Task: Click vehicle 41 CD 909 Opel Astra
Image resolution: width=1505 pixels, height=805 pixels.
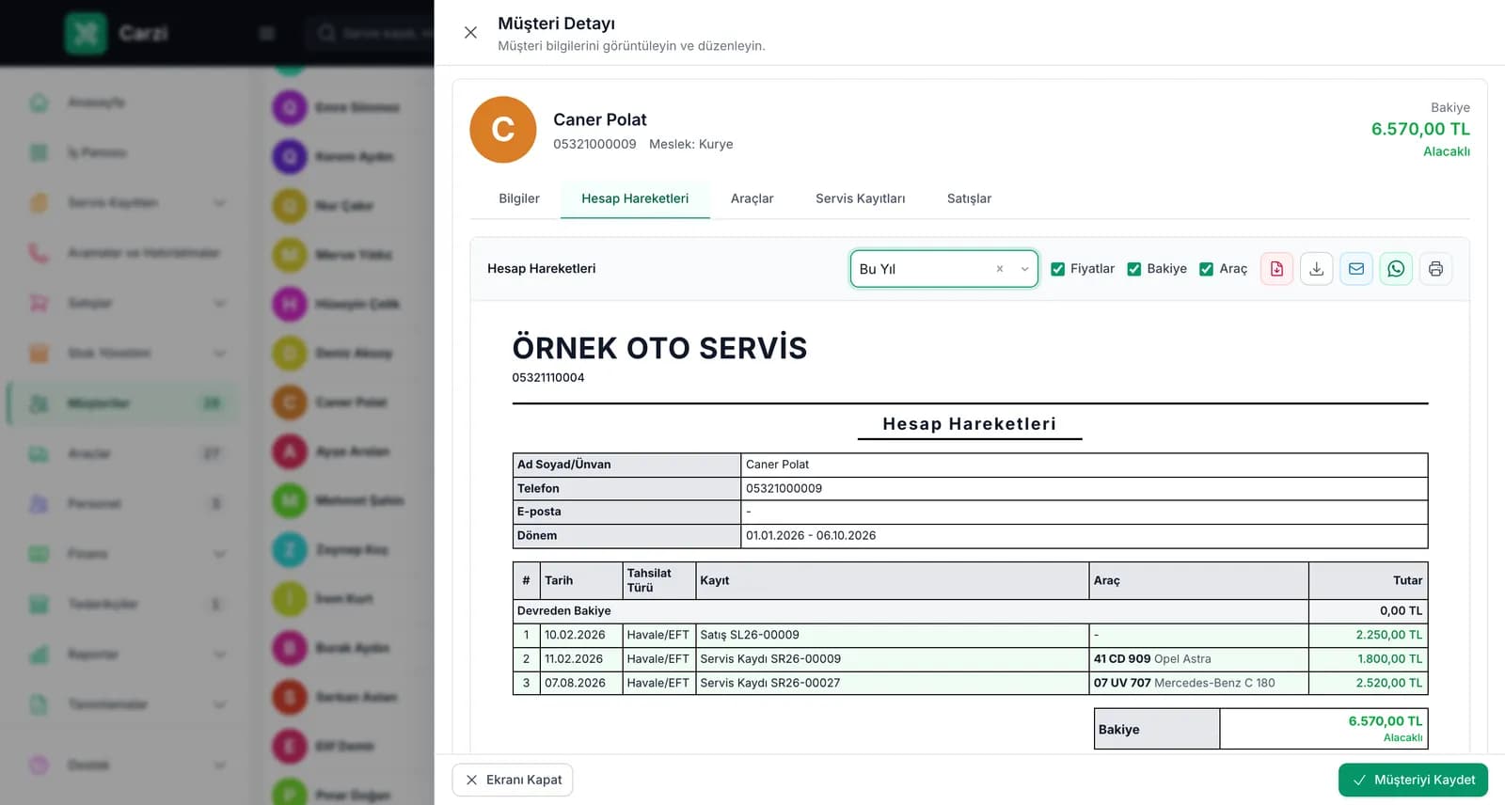Action: (x=1152, y=659)
